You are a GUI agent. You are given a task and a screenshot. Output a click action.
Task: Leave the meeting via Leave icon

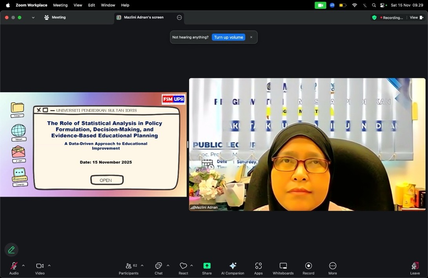[x=415, y=268]
